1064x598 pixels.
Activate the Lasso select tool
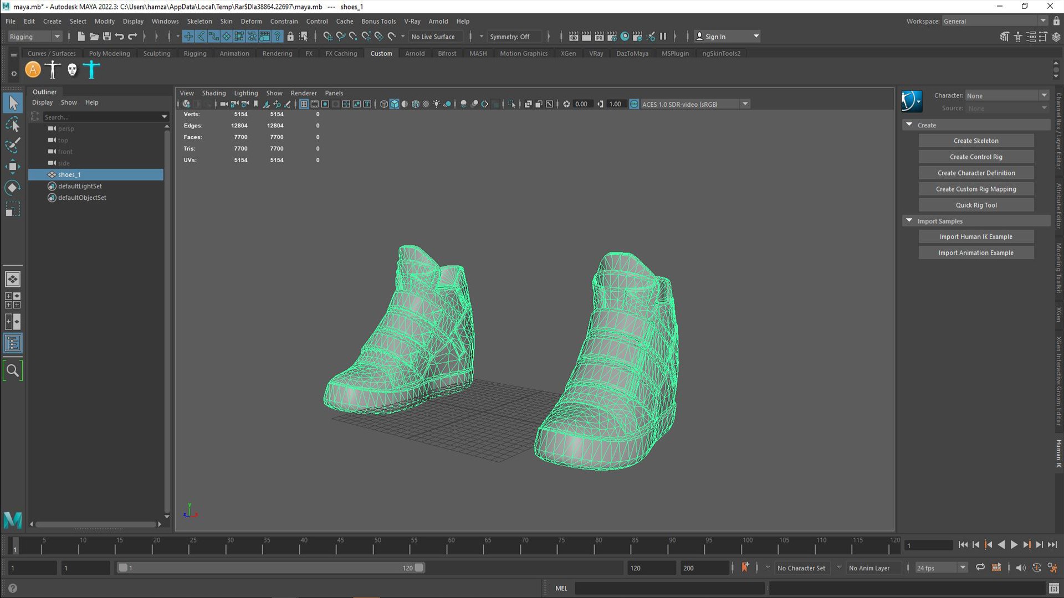point(13,124)
